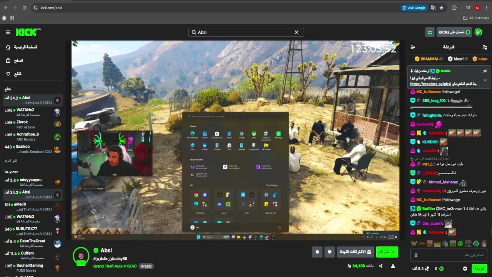
Task: Report the stream with the warning icon
Action: tap(393, 266)
